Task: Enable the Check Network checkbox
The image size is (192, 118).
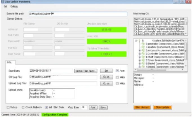Action: point(23,107)
